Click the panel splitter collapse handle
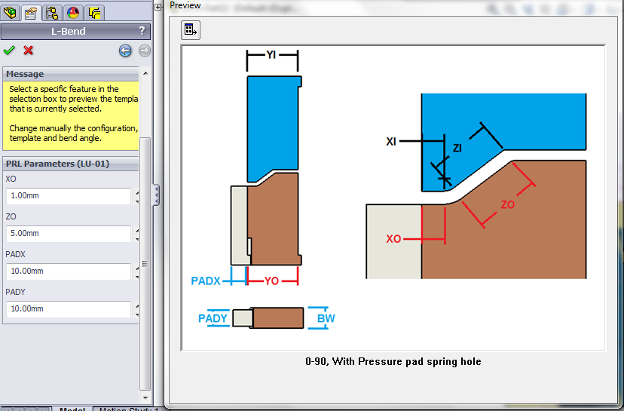Image resolution: width=624 pixels, height=411 pixels. click(x=156, y=195)
